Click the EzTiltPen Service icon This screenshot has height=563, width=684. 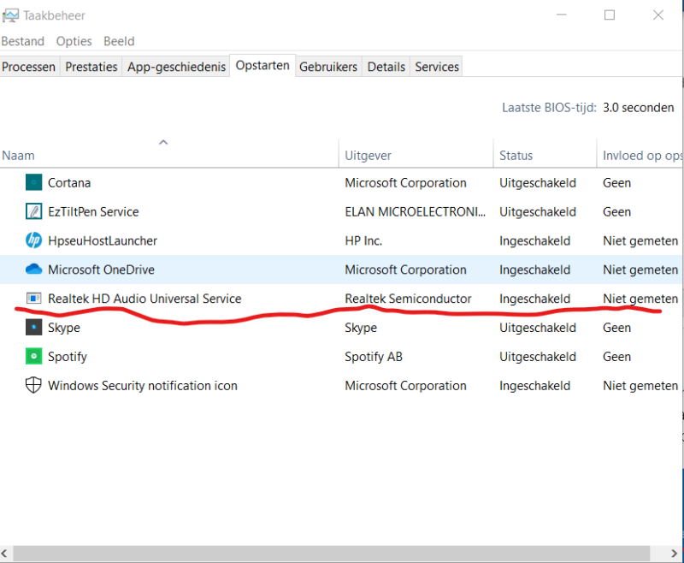33,211
